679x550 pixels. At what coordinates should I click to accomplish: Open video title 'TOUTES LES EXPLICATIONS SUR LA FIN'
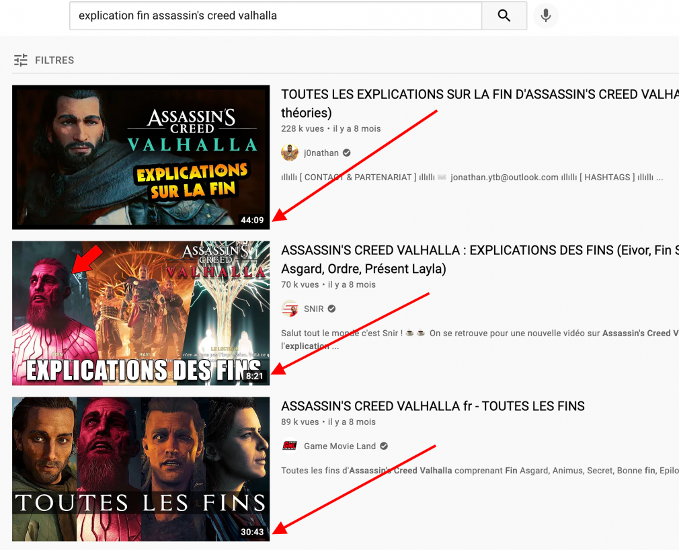[x=480, y=104]
